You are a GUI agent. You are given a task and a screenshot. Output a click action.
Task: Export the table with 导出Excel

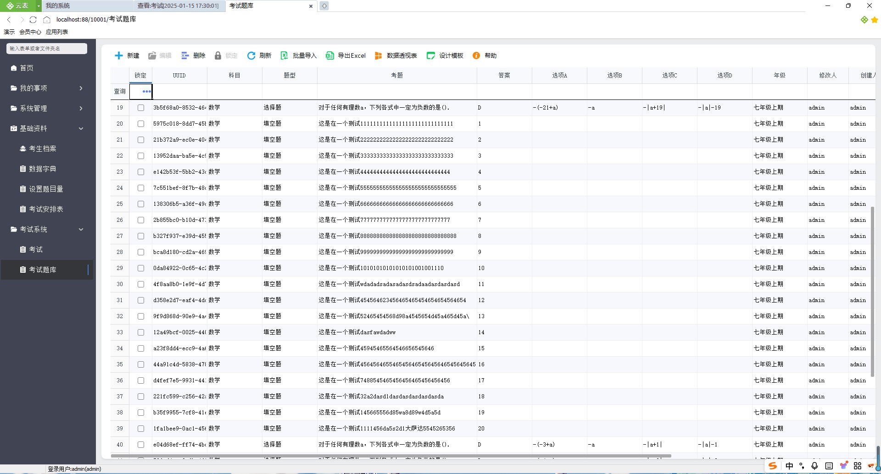(x=346, y=55)
